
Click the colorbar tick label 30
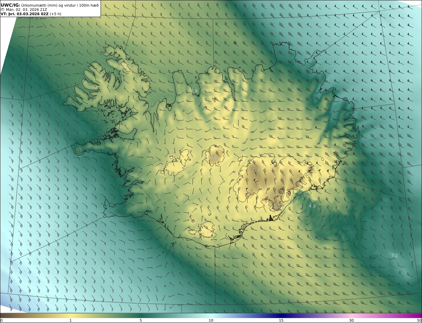click(351, 320)
